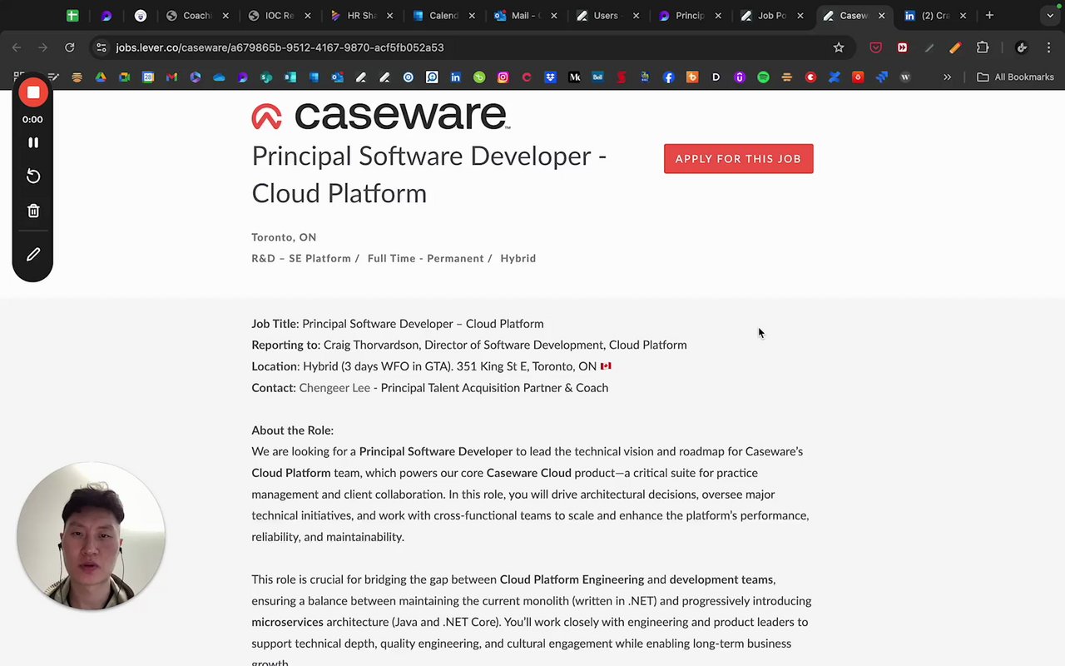
Task: Open the Google Drive bookmark
Action: pyautogui.click(x=101, y=77)
